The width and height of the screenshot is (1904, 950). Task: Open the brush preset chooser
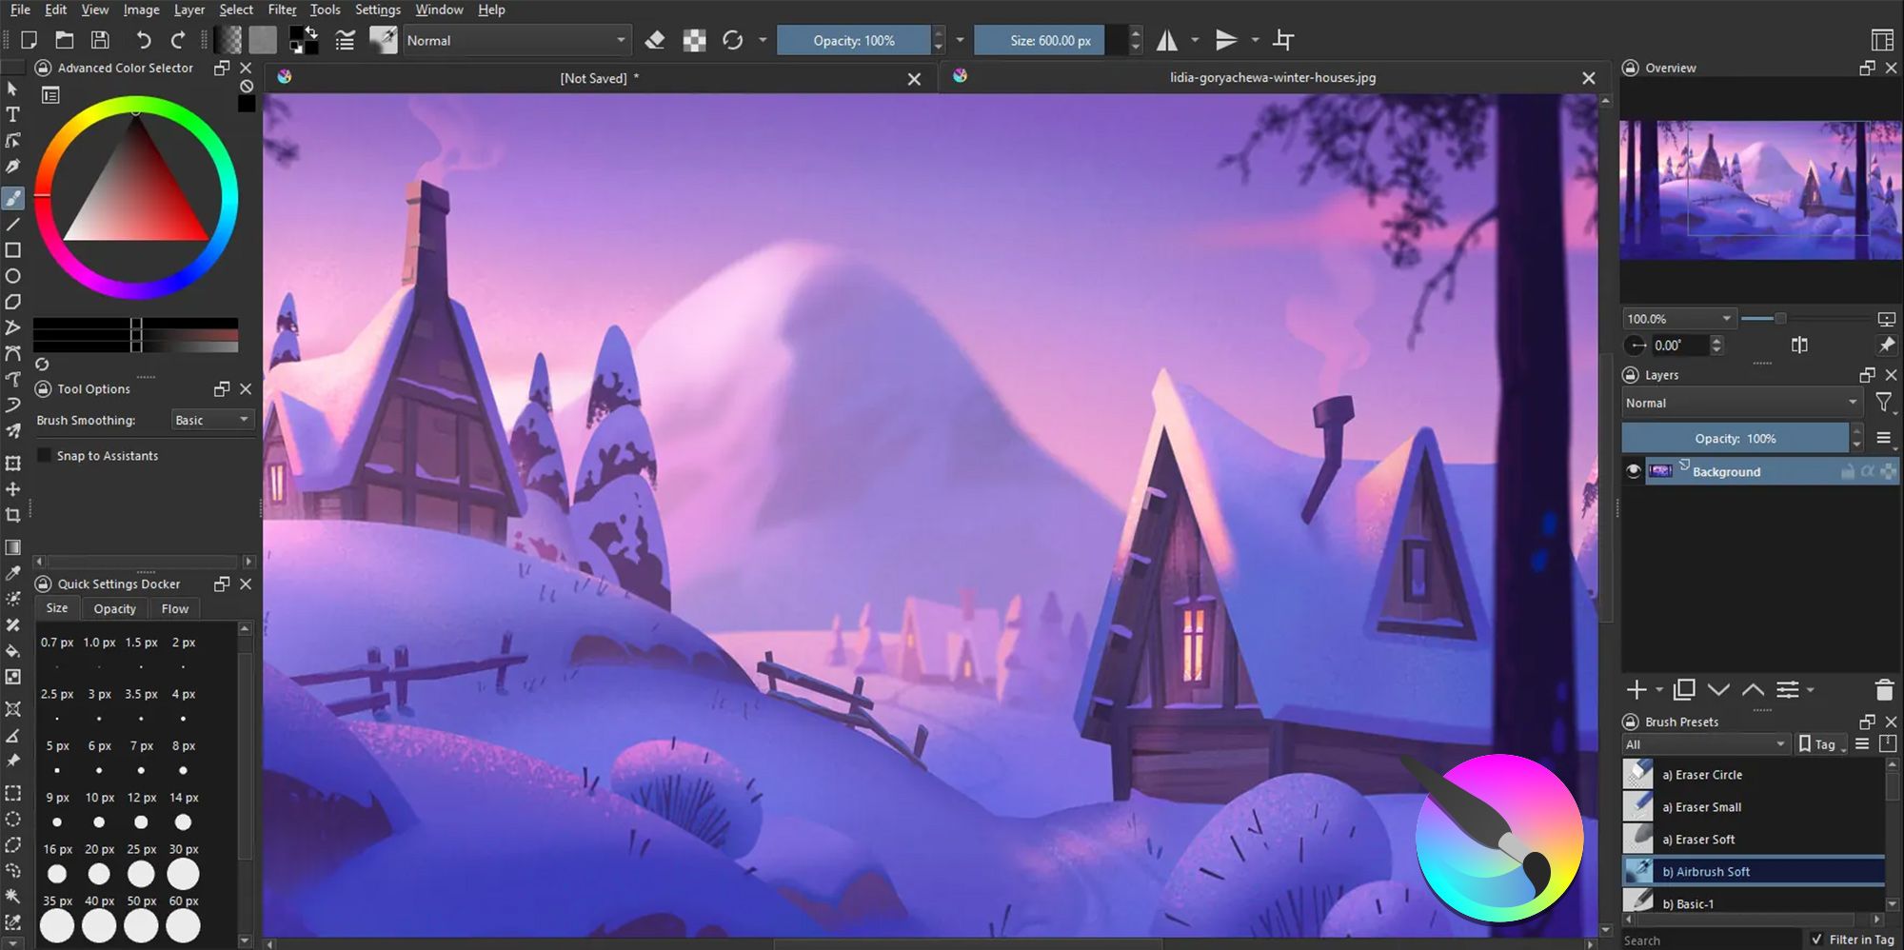pos(383,40)
